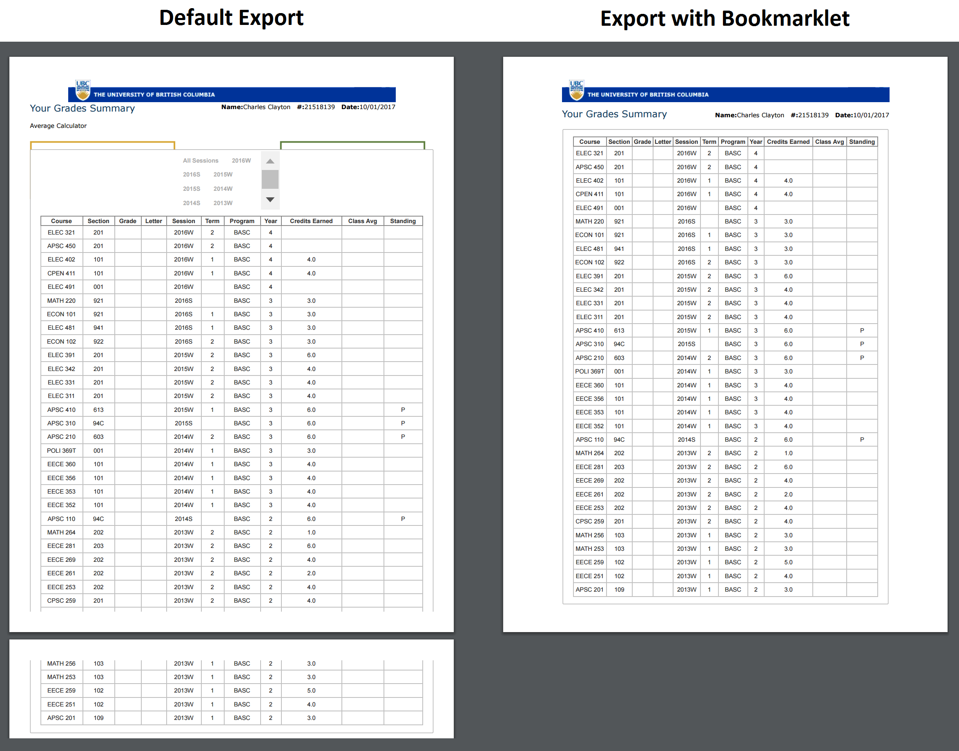Select the 2014W session link
The image size is (959, 751).
(x=223, y=189)
